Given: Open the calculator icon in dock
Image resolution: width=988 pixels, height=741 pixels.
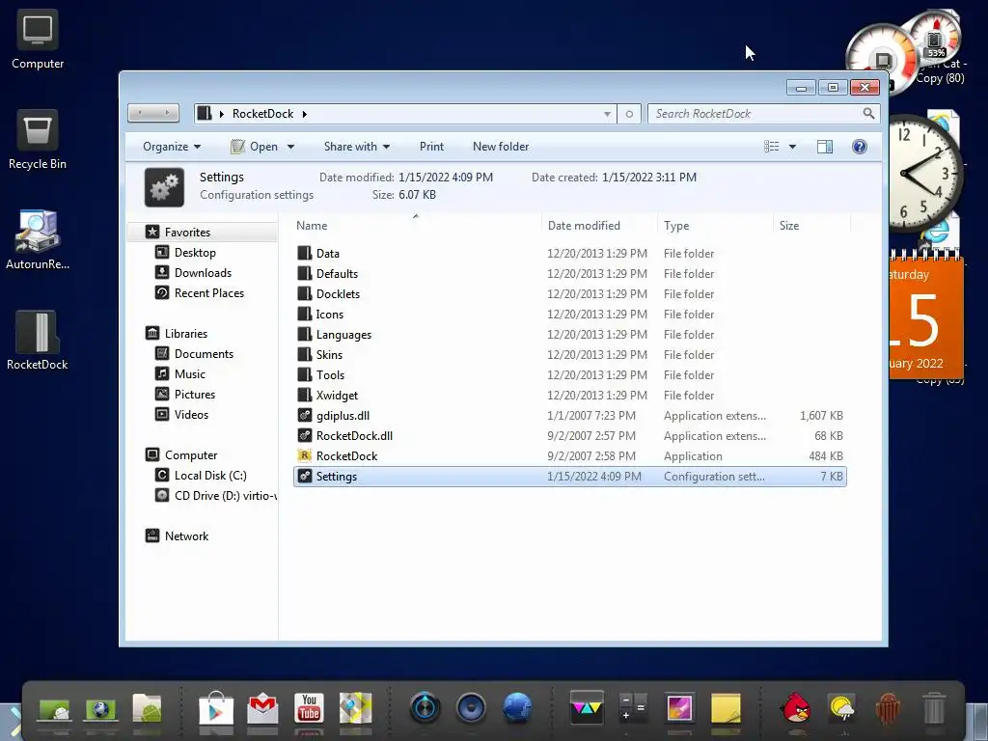Looking at the screenshot, I should [x=633, y=709].
